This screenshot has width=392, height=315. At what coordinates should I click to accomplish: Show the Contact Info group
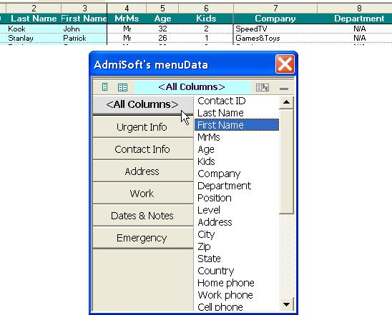[x=142, y=149]
